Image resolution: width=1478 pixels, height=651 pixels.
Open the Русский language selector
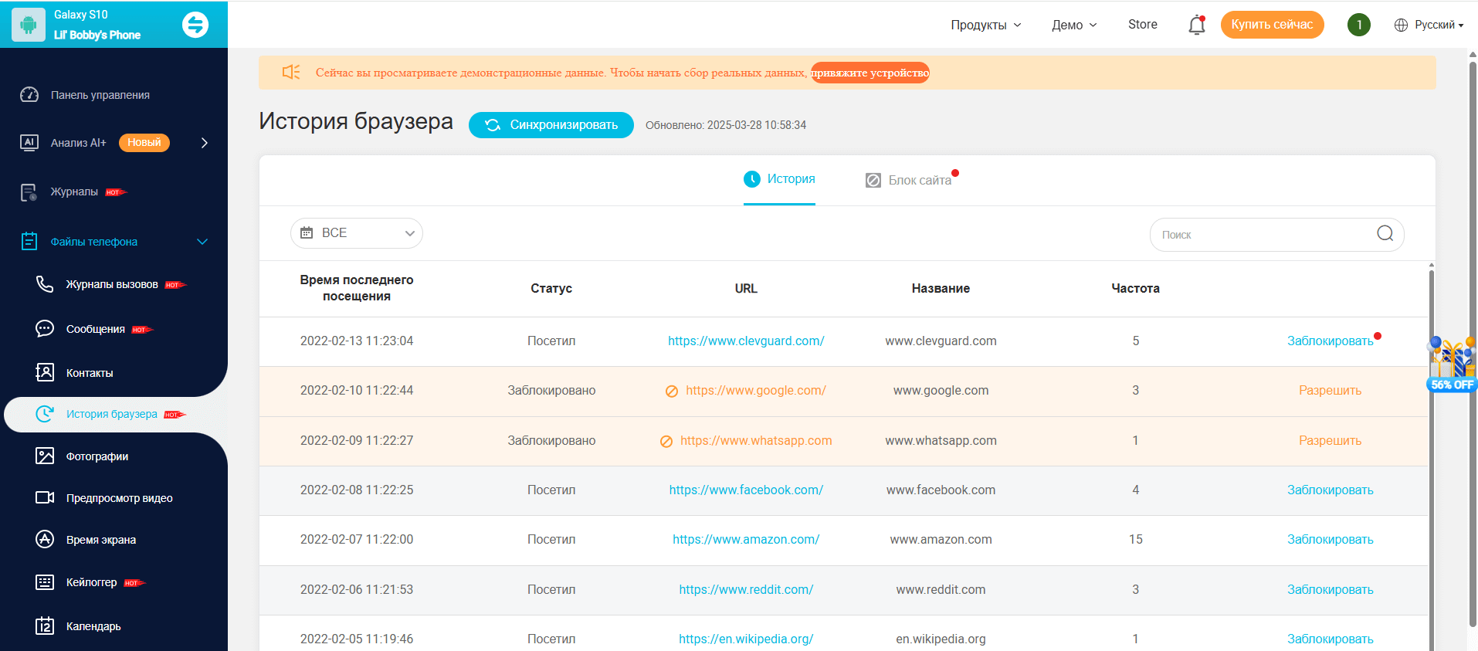click(1429, 25)
